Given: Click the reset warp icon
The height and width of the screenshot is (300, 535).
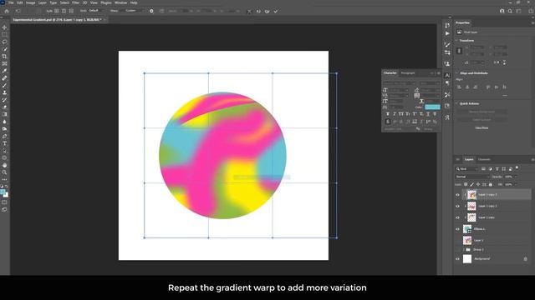Looking at the screenshot, I should [258, 11].
